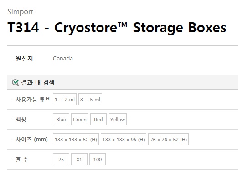The image size is (238, 175).
Task: Click the 홀 수 row label
Action: click(22, 160)
